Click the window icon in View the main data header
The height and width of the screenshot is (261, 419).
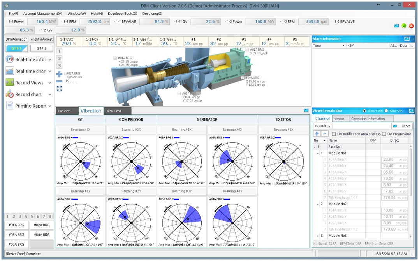click(x=412, y=111)
